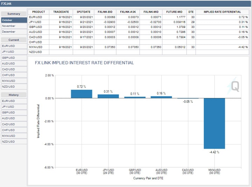Screen dimensions: 252x187
Task: Click the History section header
Action: [x=14, y=95]
